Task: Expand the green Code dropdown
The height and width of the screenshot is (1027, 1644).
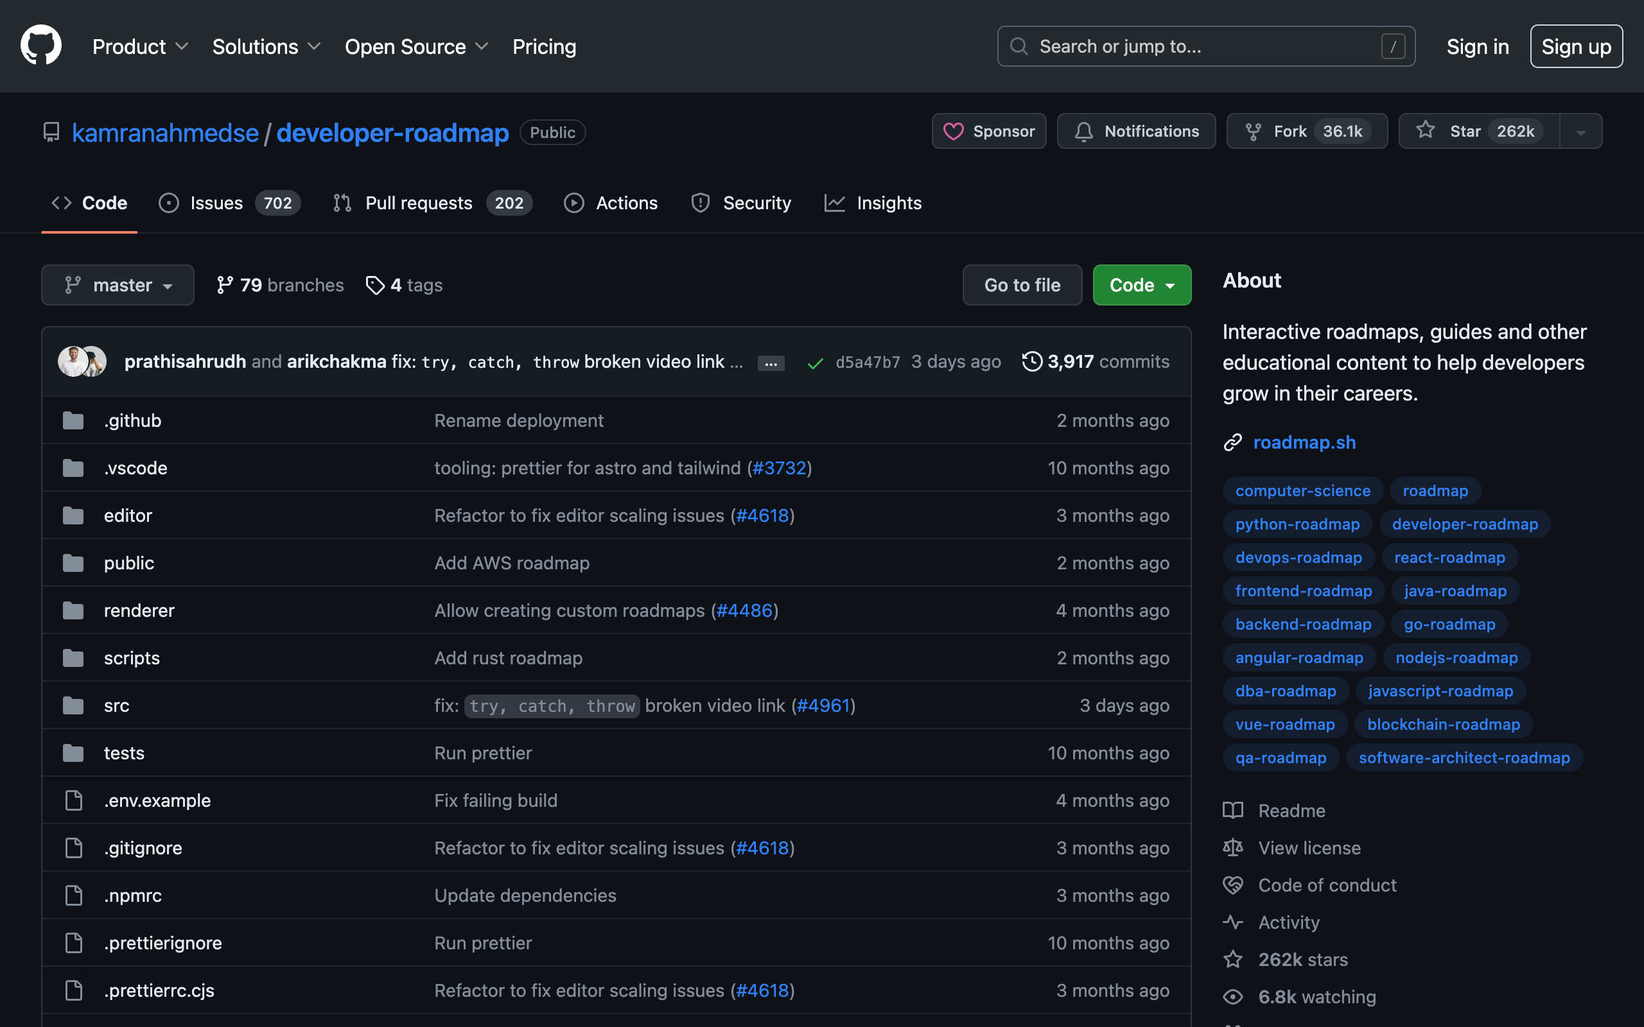Action: click(x=1142, y=285)
